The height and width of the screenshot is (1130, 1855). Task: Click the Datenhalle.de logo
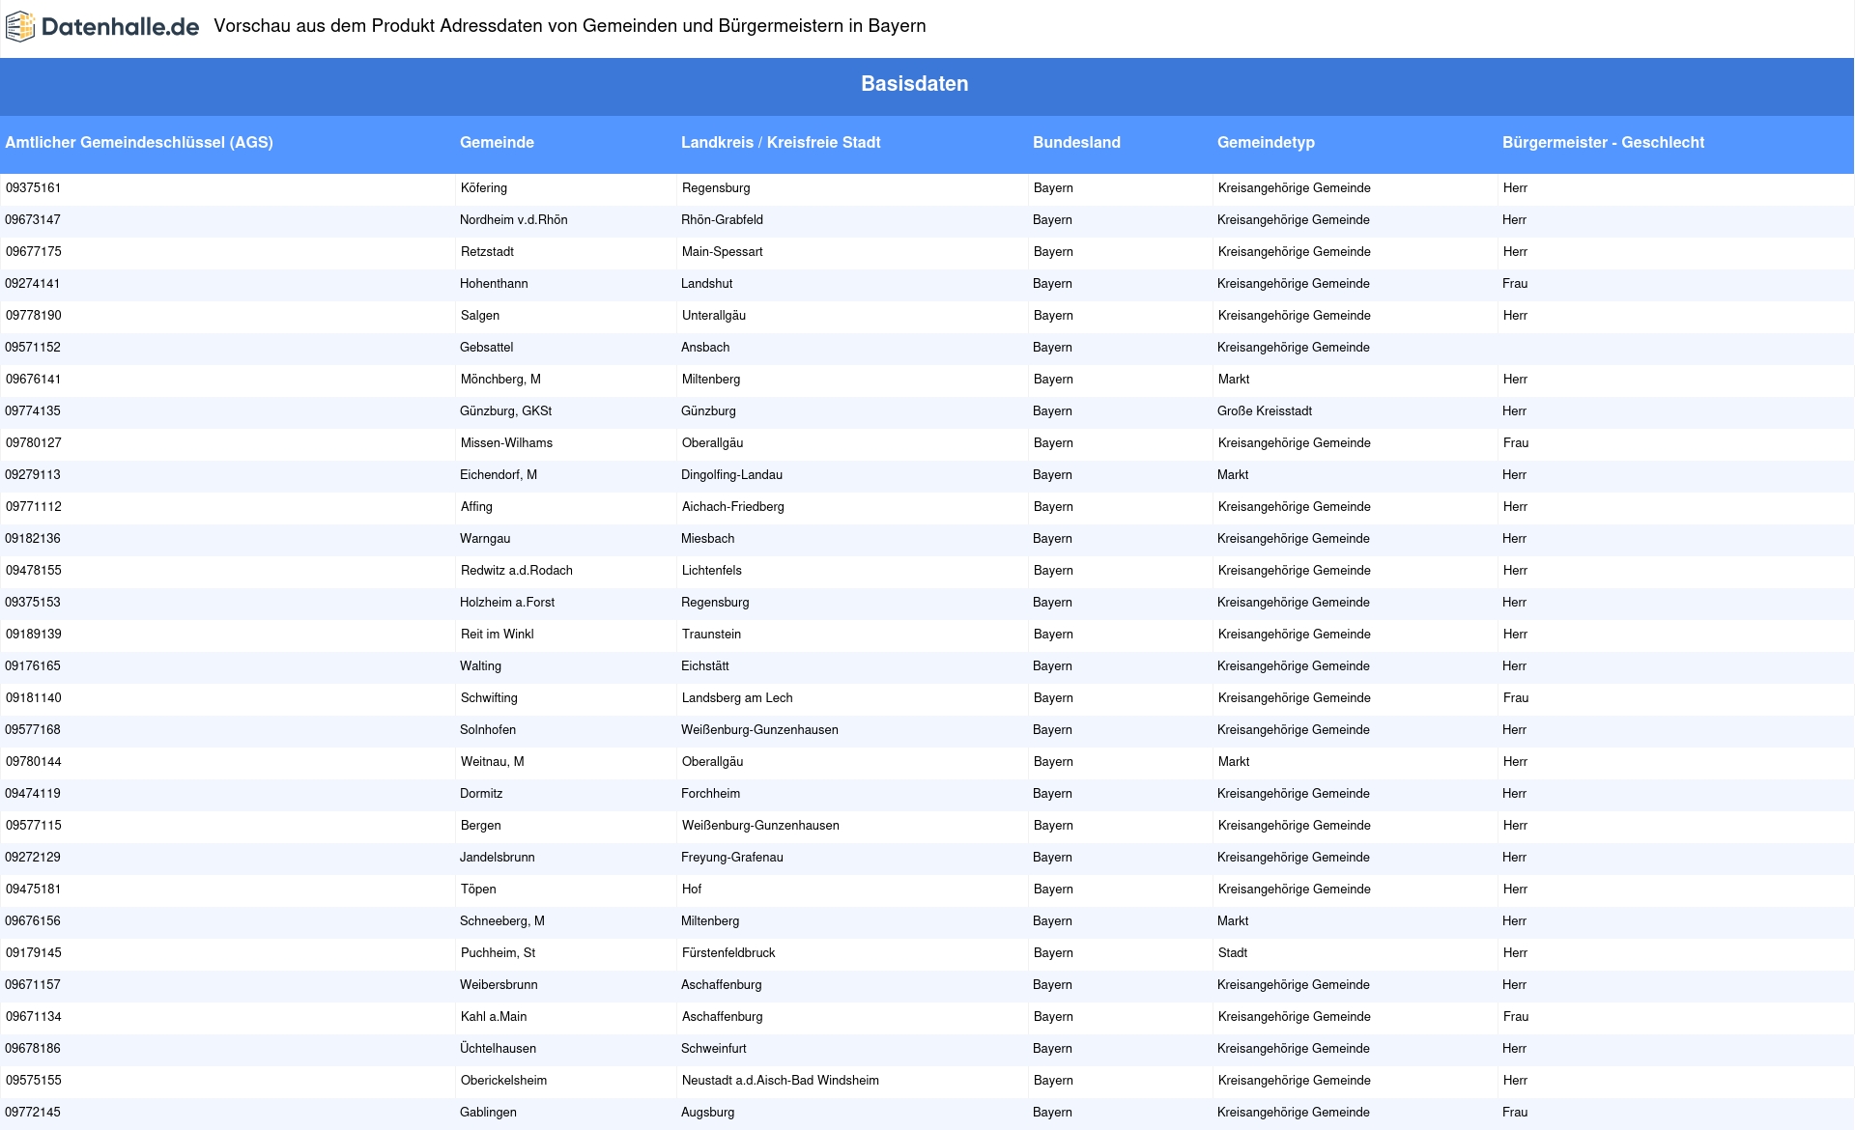pyautogui.click(x=102, y=27)
